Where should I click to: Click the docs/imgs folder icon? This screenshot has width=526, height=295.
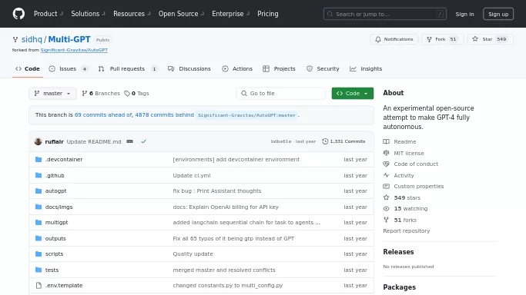(x=39, y=207)
